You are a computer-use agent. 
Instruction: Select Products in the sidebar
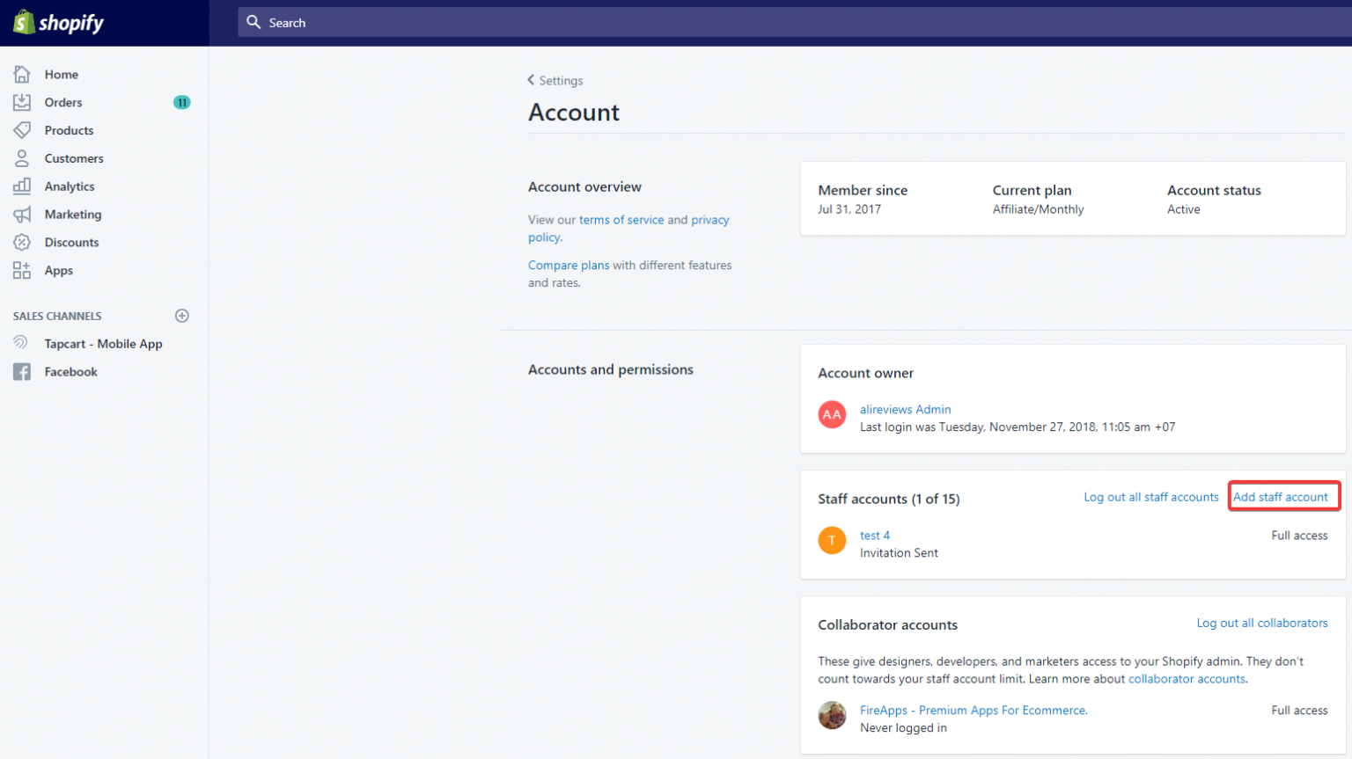[69, 130]
